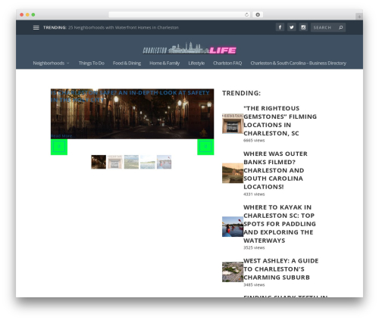Go to previous slide with left green arrow

(59, 147)
